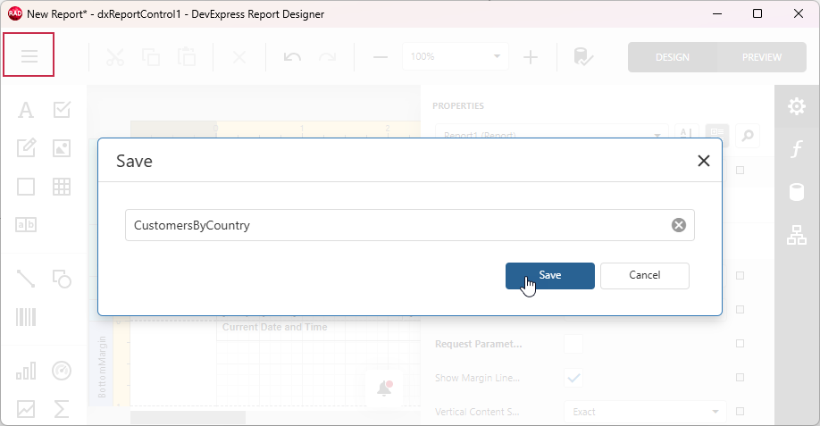820x426 pixels.
Task: Open the Report Explorer hierarchy panel
Action: tap(797, 235)
